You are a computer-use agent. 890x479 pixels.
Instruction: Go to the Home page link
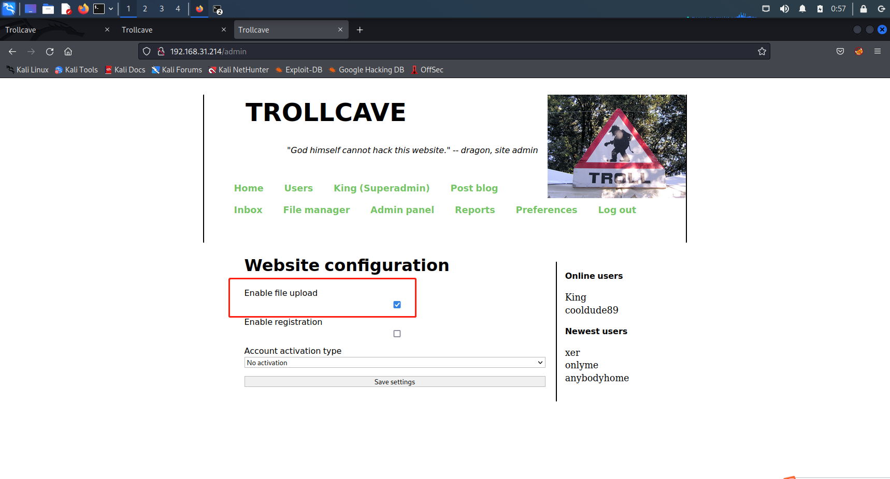click(x=249, y=188)
